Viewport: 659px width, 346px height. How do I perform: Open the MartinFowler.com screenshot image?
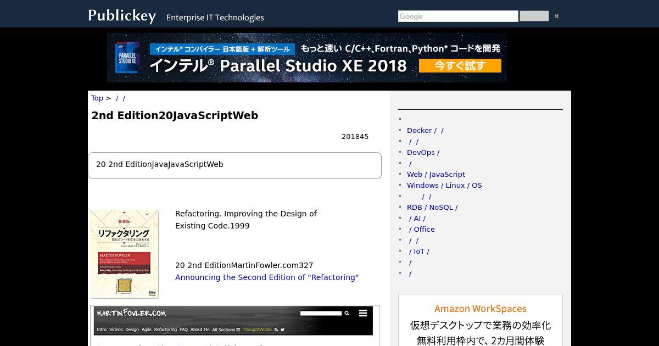tap(234, 326)
